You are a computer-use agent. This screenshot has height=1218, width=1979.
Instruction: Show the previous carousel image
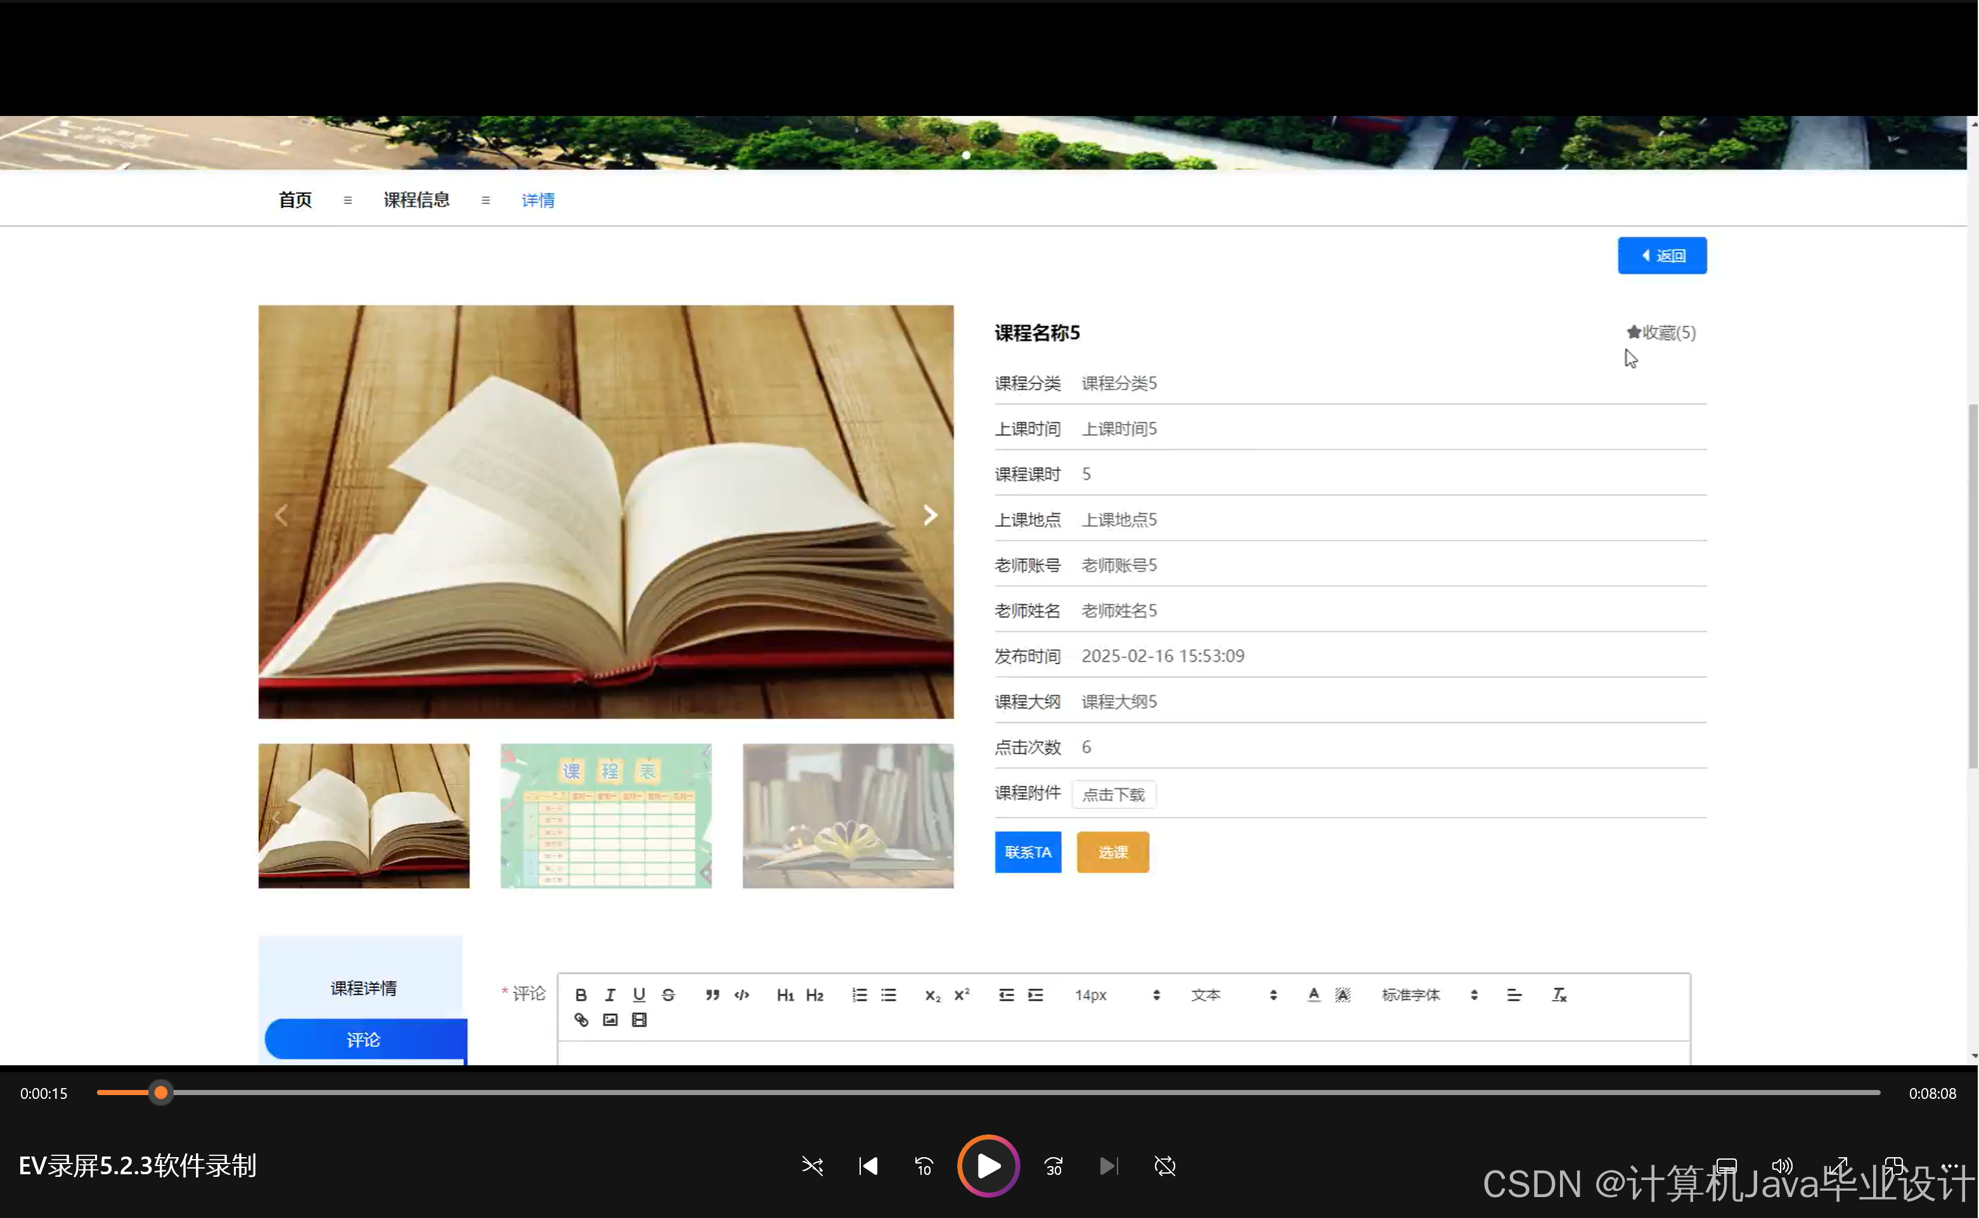tap(281, 515)
